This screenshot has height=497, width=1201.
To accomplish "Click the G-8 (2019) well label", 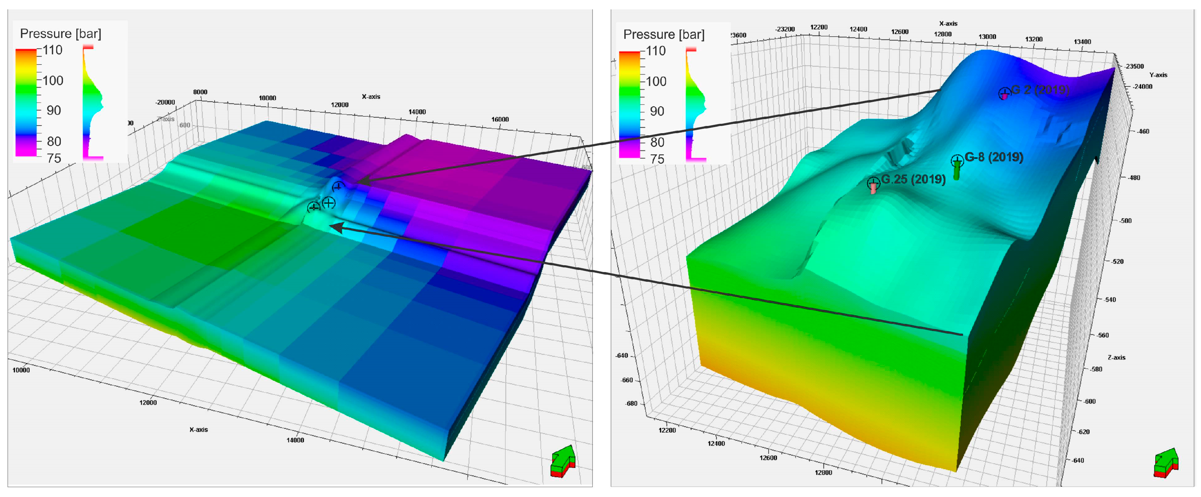I will (x=994, y=157).
